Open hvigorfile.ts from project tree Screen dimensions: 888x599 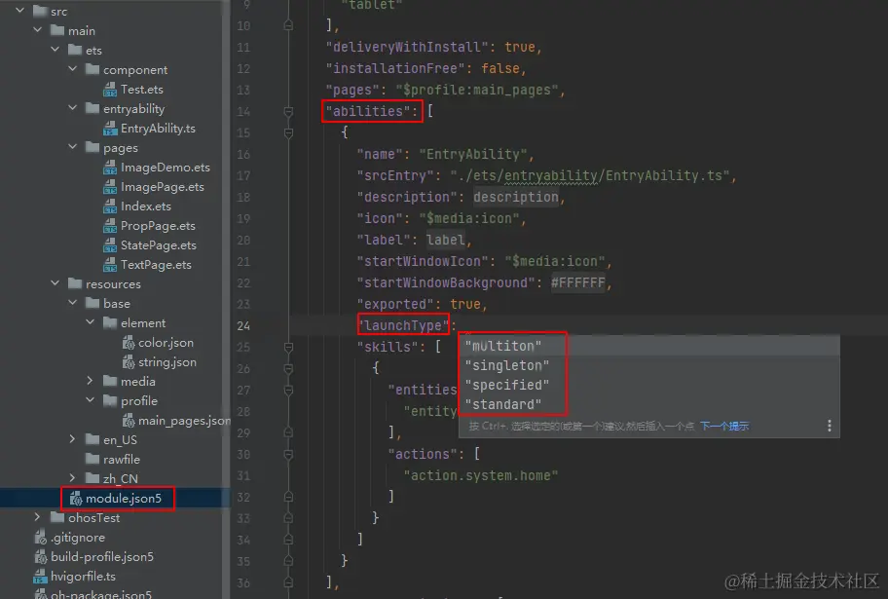pos(84,577)
